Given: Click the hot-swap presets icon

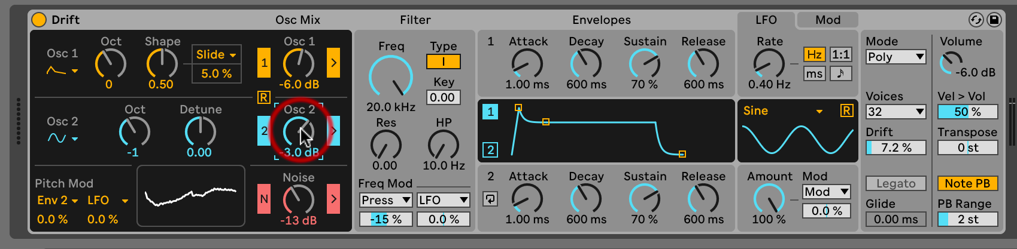Looking at the screenshot, I should [x=976, y=20].
